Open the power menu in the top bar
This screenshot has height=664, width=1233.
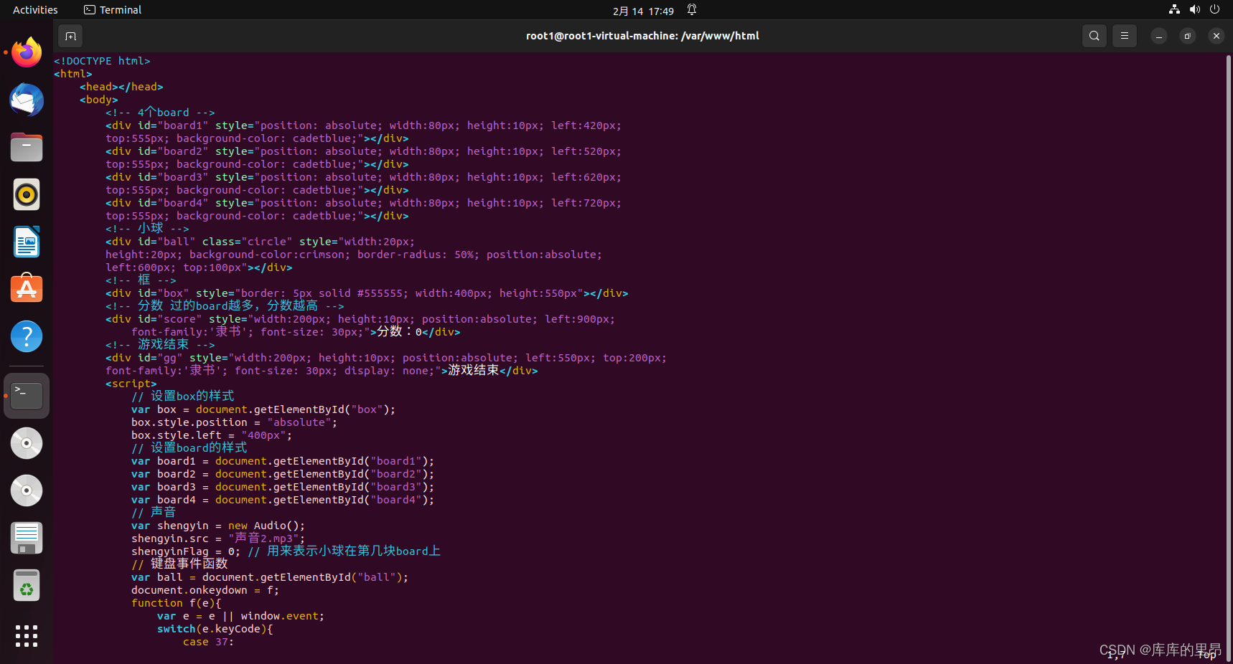click(1214, 10)
